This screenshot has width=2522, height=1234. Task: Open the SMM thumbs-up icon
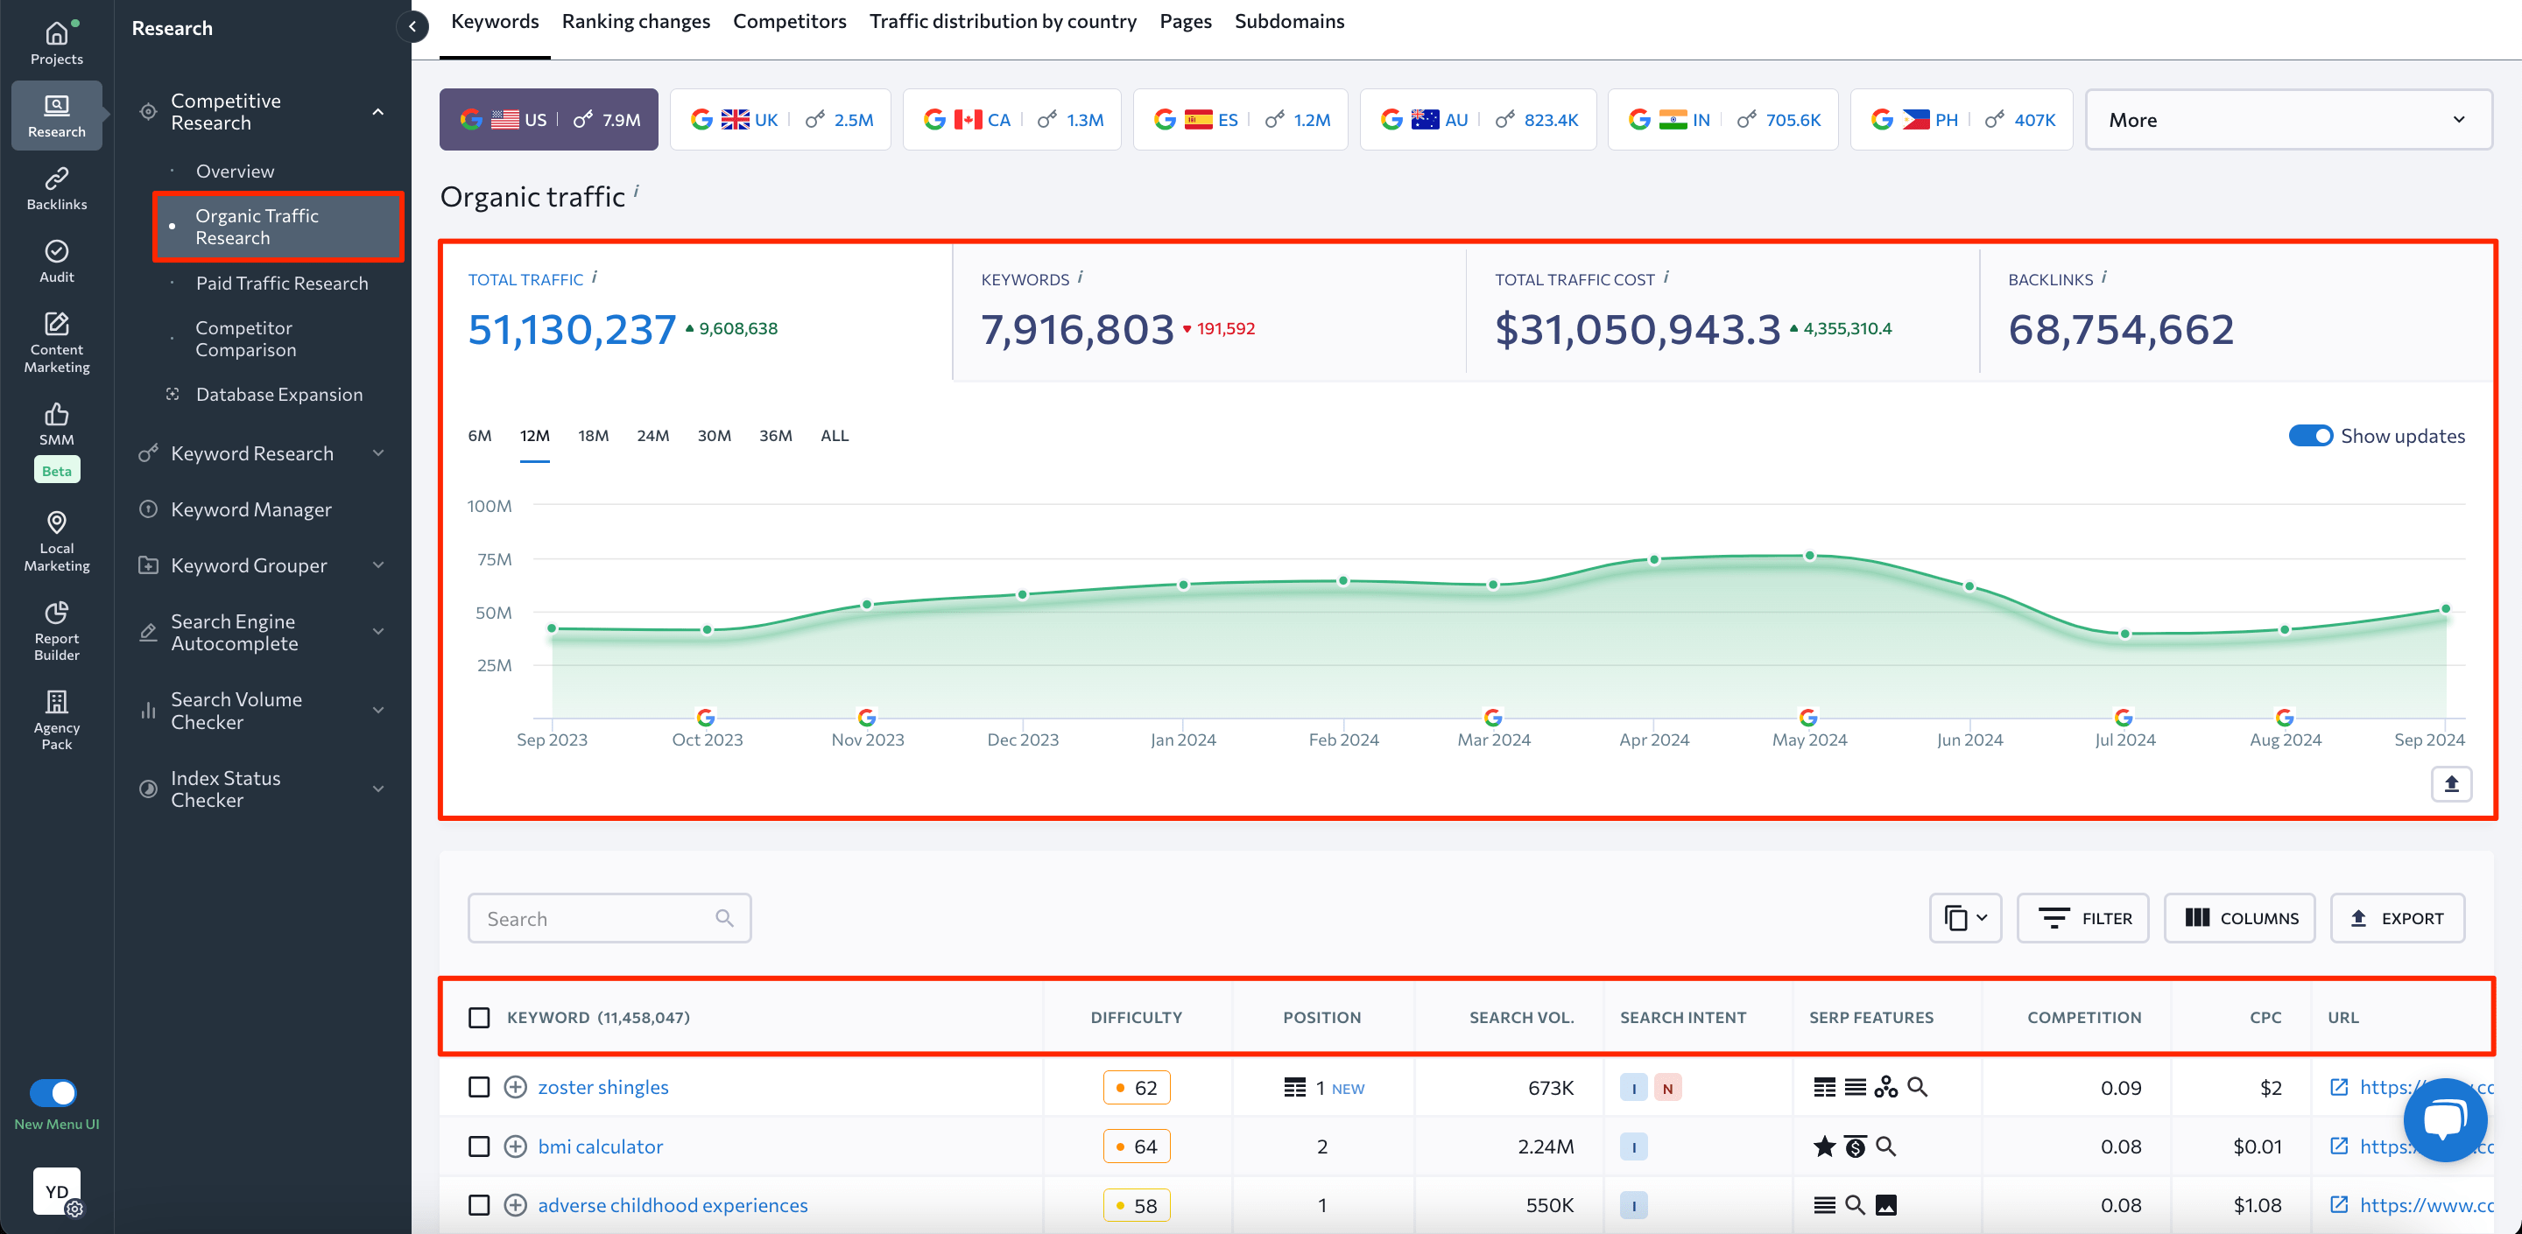coord(57,415)
